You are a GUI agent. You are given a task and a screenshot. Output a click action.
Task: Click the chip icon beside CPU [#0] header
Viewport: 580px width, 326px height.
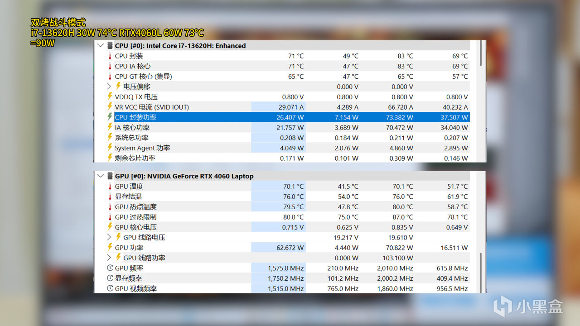(x=110, y=46)
